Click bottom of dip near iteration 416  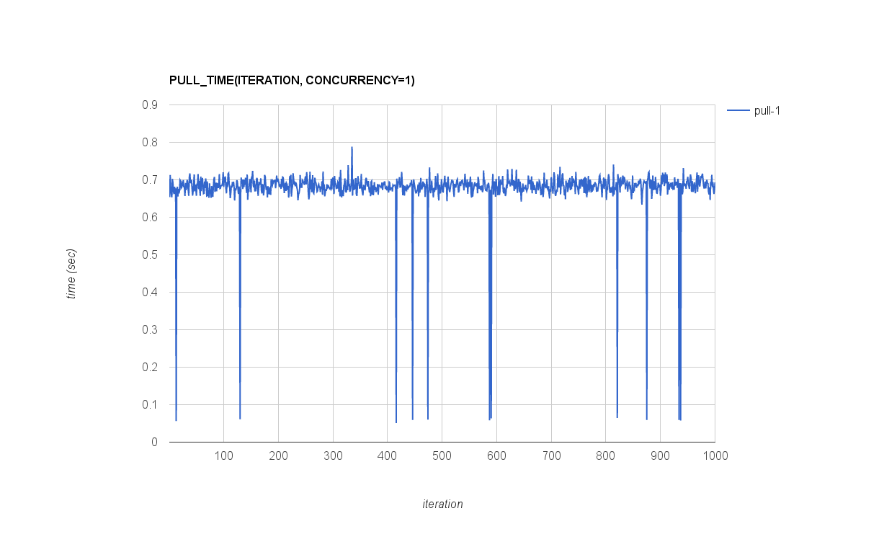tap(396, 421)
